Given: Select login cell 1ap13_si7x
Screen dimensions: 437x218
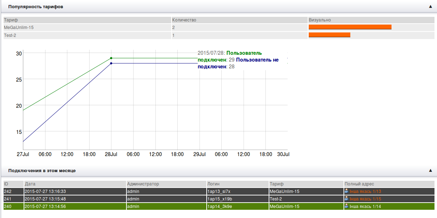Looking at the screenshot, I should (219, 192).
